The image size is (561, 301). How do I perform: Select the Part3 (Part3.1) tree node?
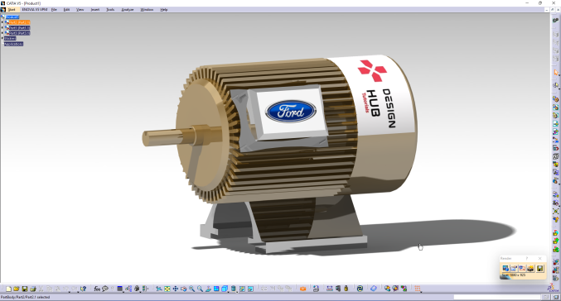(19, 33)
